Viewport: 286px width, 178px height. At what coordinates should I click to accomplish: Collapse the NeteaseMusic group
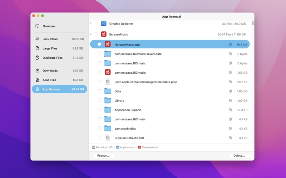point(91,35)
